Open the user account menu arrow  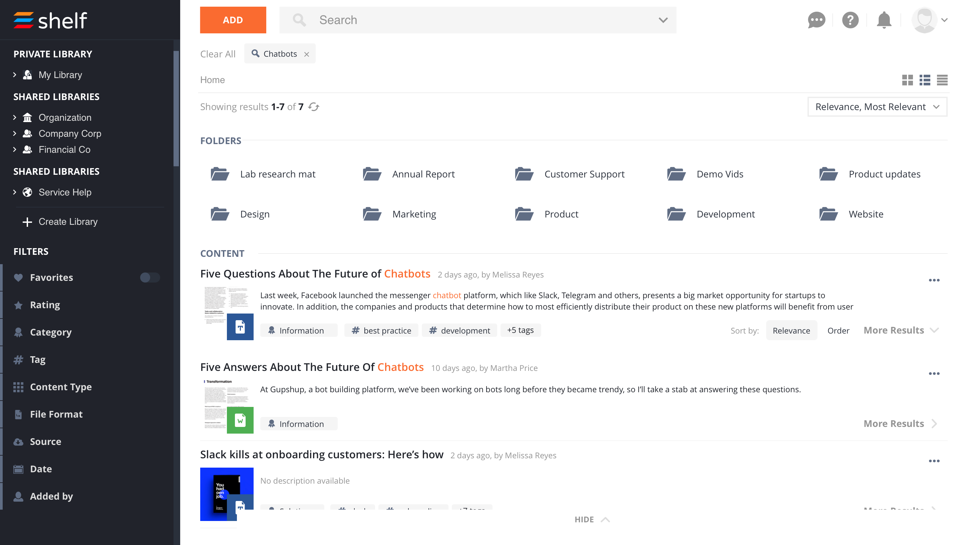[944, 20]
